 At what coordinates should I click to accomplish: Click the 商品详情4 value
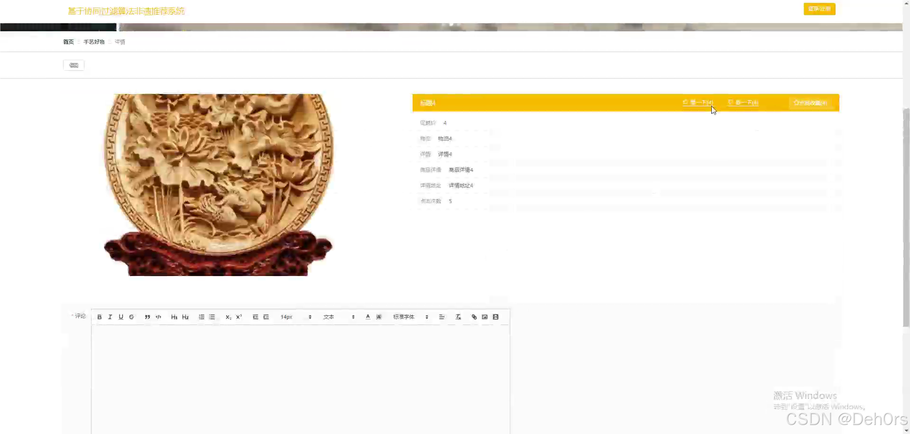(461, 170)
